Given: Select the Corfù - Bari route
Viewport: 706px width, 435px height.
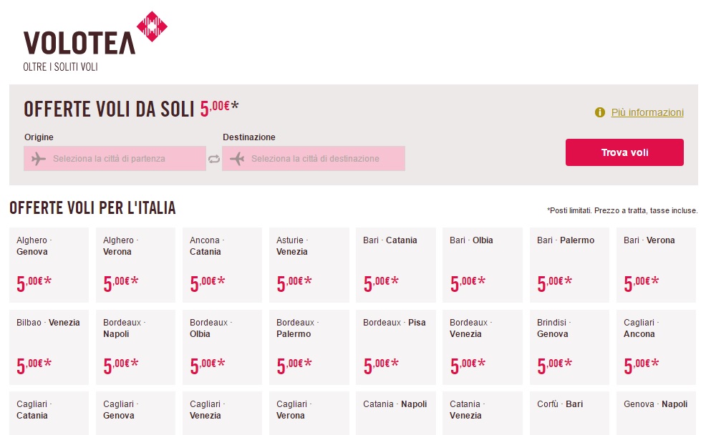Looking at the screenshot, I should point(569,414).
